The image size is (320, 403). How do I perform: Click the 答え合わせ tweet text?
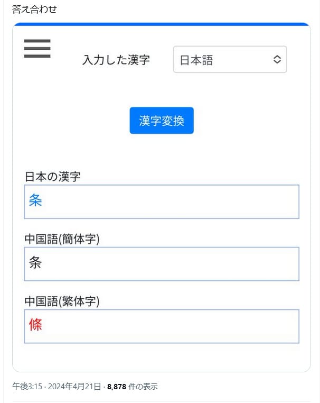[x=34, y=9]
